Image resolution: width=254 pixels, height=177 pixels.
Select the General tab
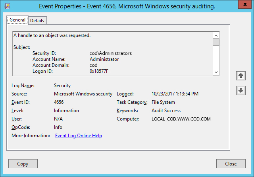click(17, 20)
